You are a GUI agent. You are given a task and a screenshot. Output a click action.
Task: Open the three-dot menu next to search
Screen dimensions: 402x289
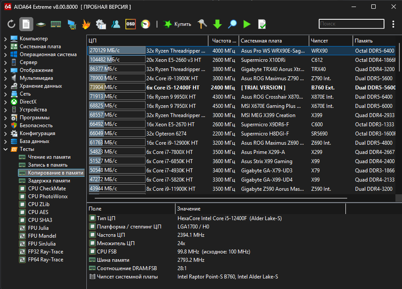point(392,24)
